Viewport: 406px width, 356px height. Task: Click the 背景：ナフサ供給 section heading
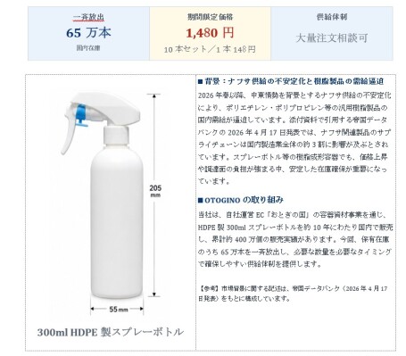click(x=294, y=81)
